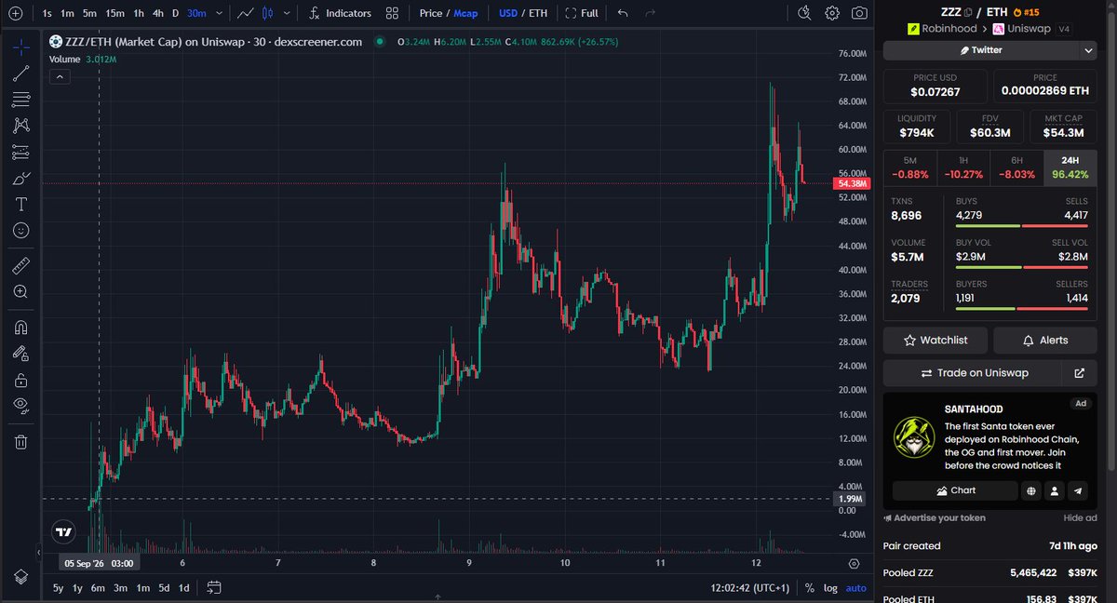1117x603 pixels.
Task: Open chart settings gear
Action: coord(832,13)
